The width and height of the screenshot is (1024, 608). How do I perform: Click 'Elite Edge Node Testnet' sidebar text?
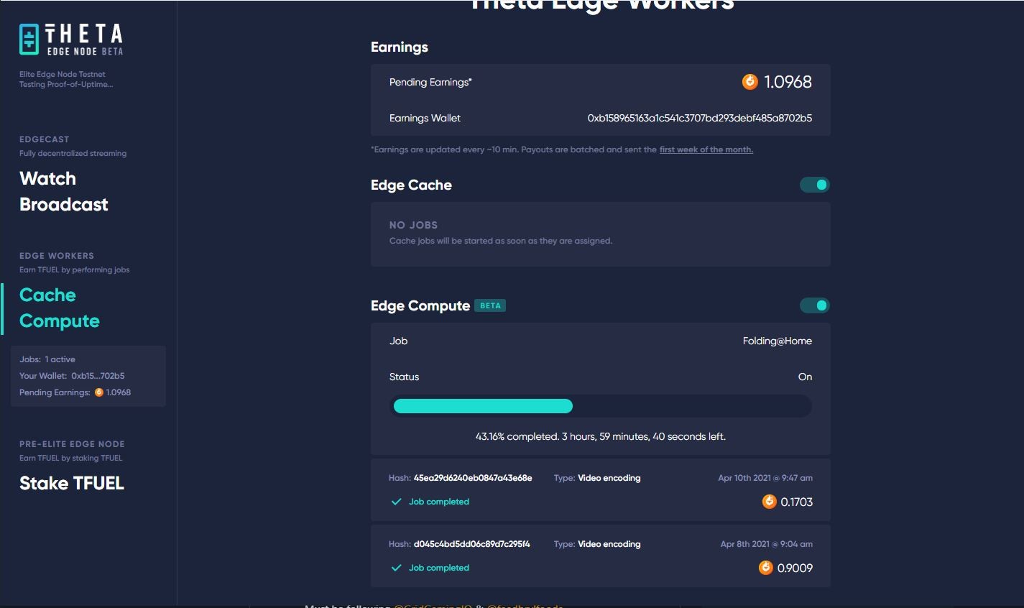63,74
